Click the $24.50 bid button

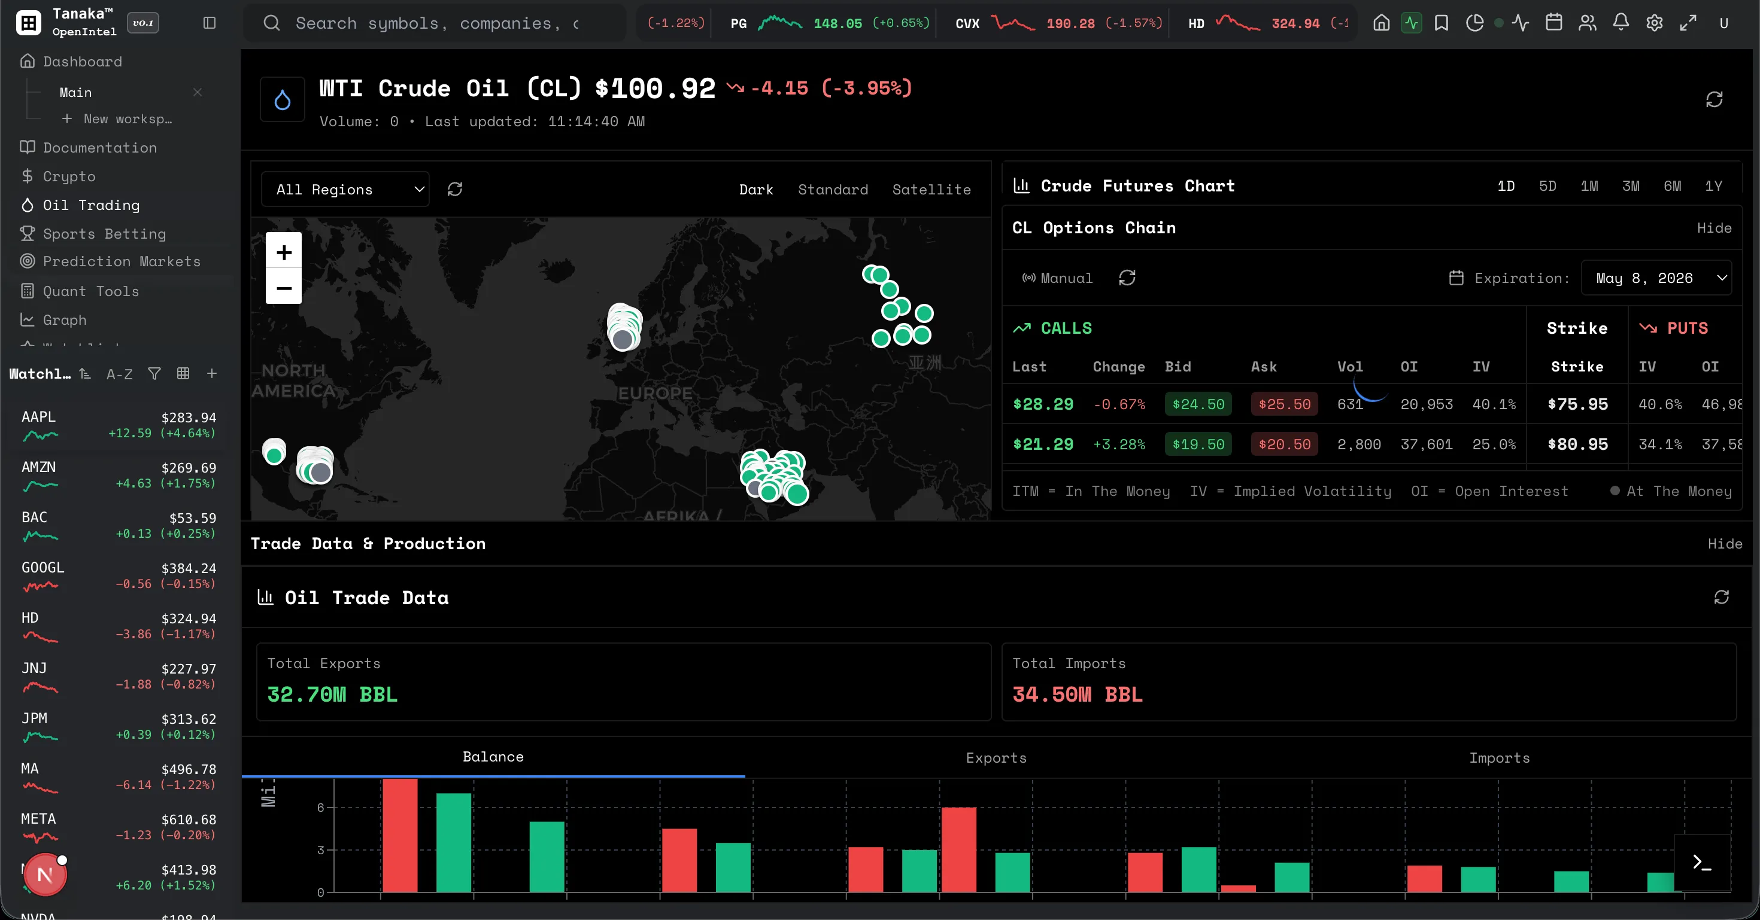pos(1198,404)
